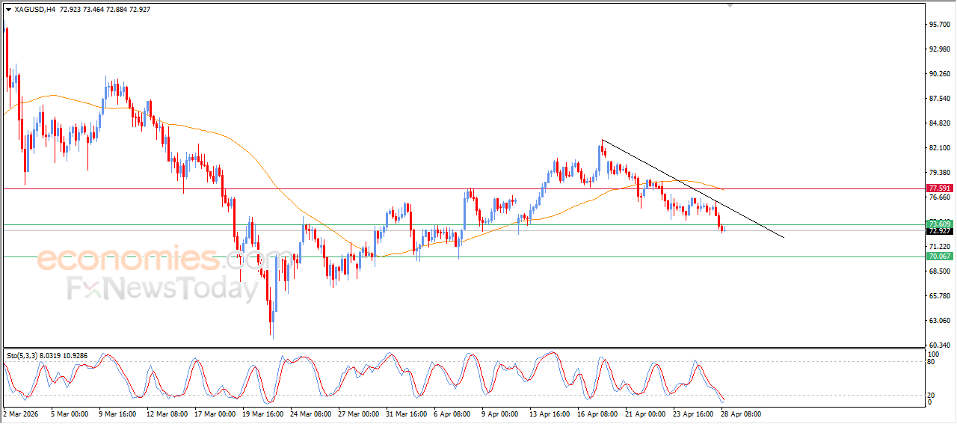Click the 31 Mar 16:00 time label
Image resolution: width=957 pixels, height=424 pixels.
(406, 414)
